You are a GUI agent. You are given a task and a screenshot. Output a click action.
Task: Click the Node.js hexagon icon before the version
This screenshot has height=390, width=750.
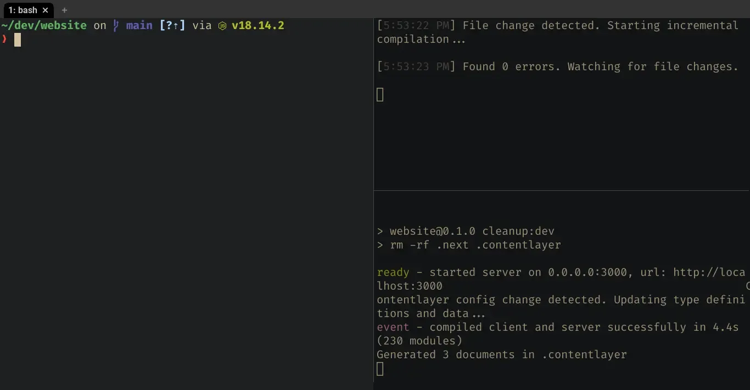(222, 25)
